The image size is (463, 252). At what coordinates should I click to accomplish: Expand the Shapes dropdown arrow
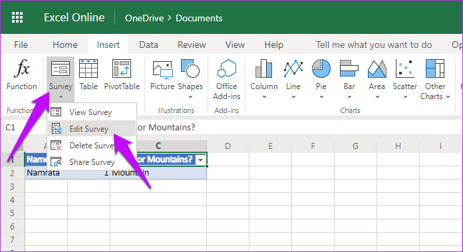coord(190,97)
